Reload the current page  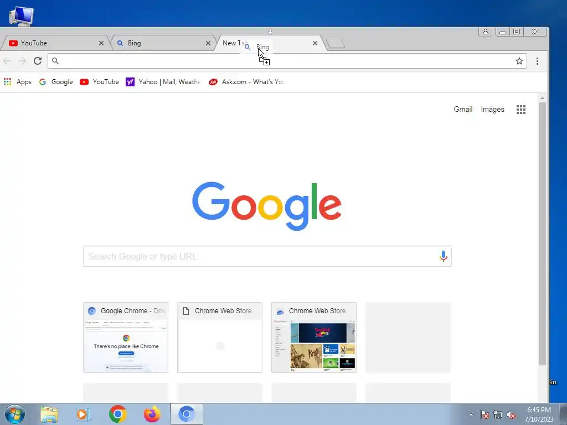(38, 61)
